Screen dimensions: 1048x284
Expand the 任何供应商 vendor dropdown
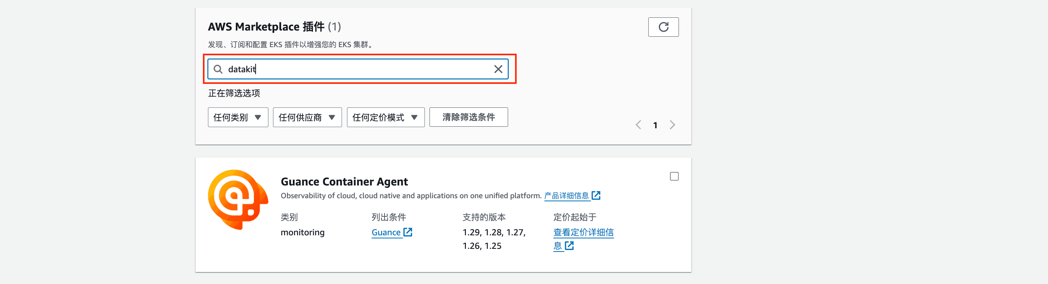[307, 117]
